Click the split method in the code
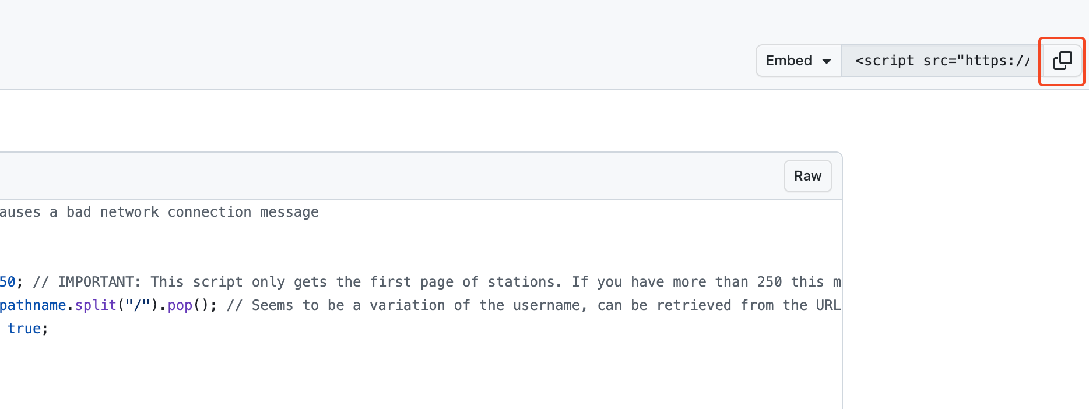 (x=96, y=305)
